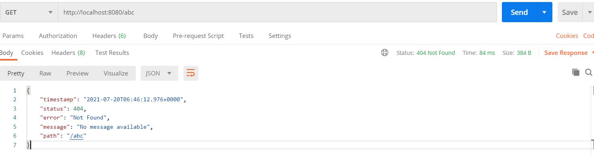Expand the Send button arrow
594x155 pixels.
pos(544,12)
